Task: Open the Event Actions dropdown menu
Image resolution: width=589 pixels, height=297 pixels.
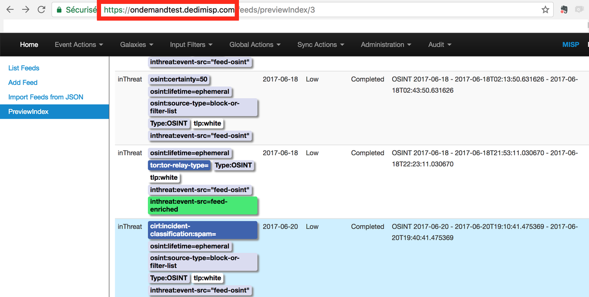Action: pos(79,44)
